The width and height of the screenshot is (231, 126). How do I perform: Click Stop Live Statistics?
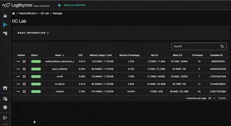[x=75, y=5]
